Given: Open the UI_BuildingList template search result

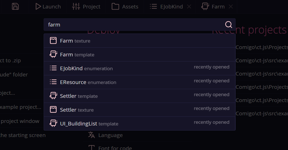Looking at the screenshot, I should 139,123.
